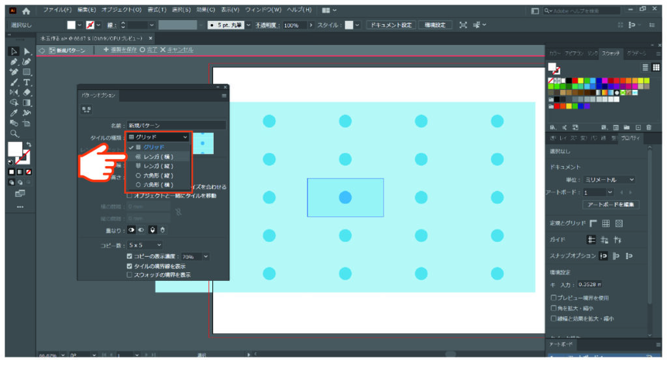Click the Home icon
Screen dimensions: 667x380
(x=26, y=10)
